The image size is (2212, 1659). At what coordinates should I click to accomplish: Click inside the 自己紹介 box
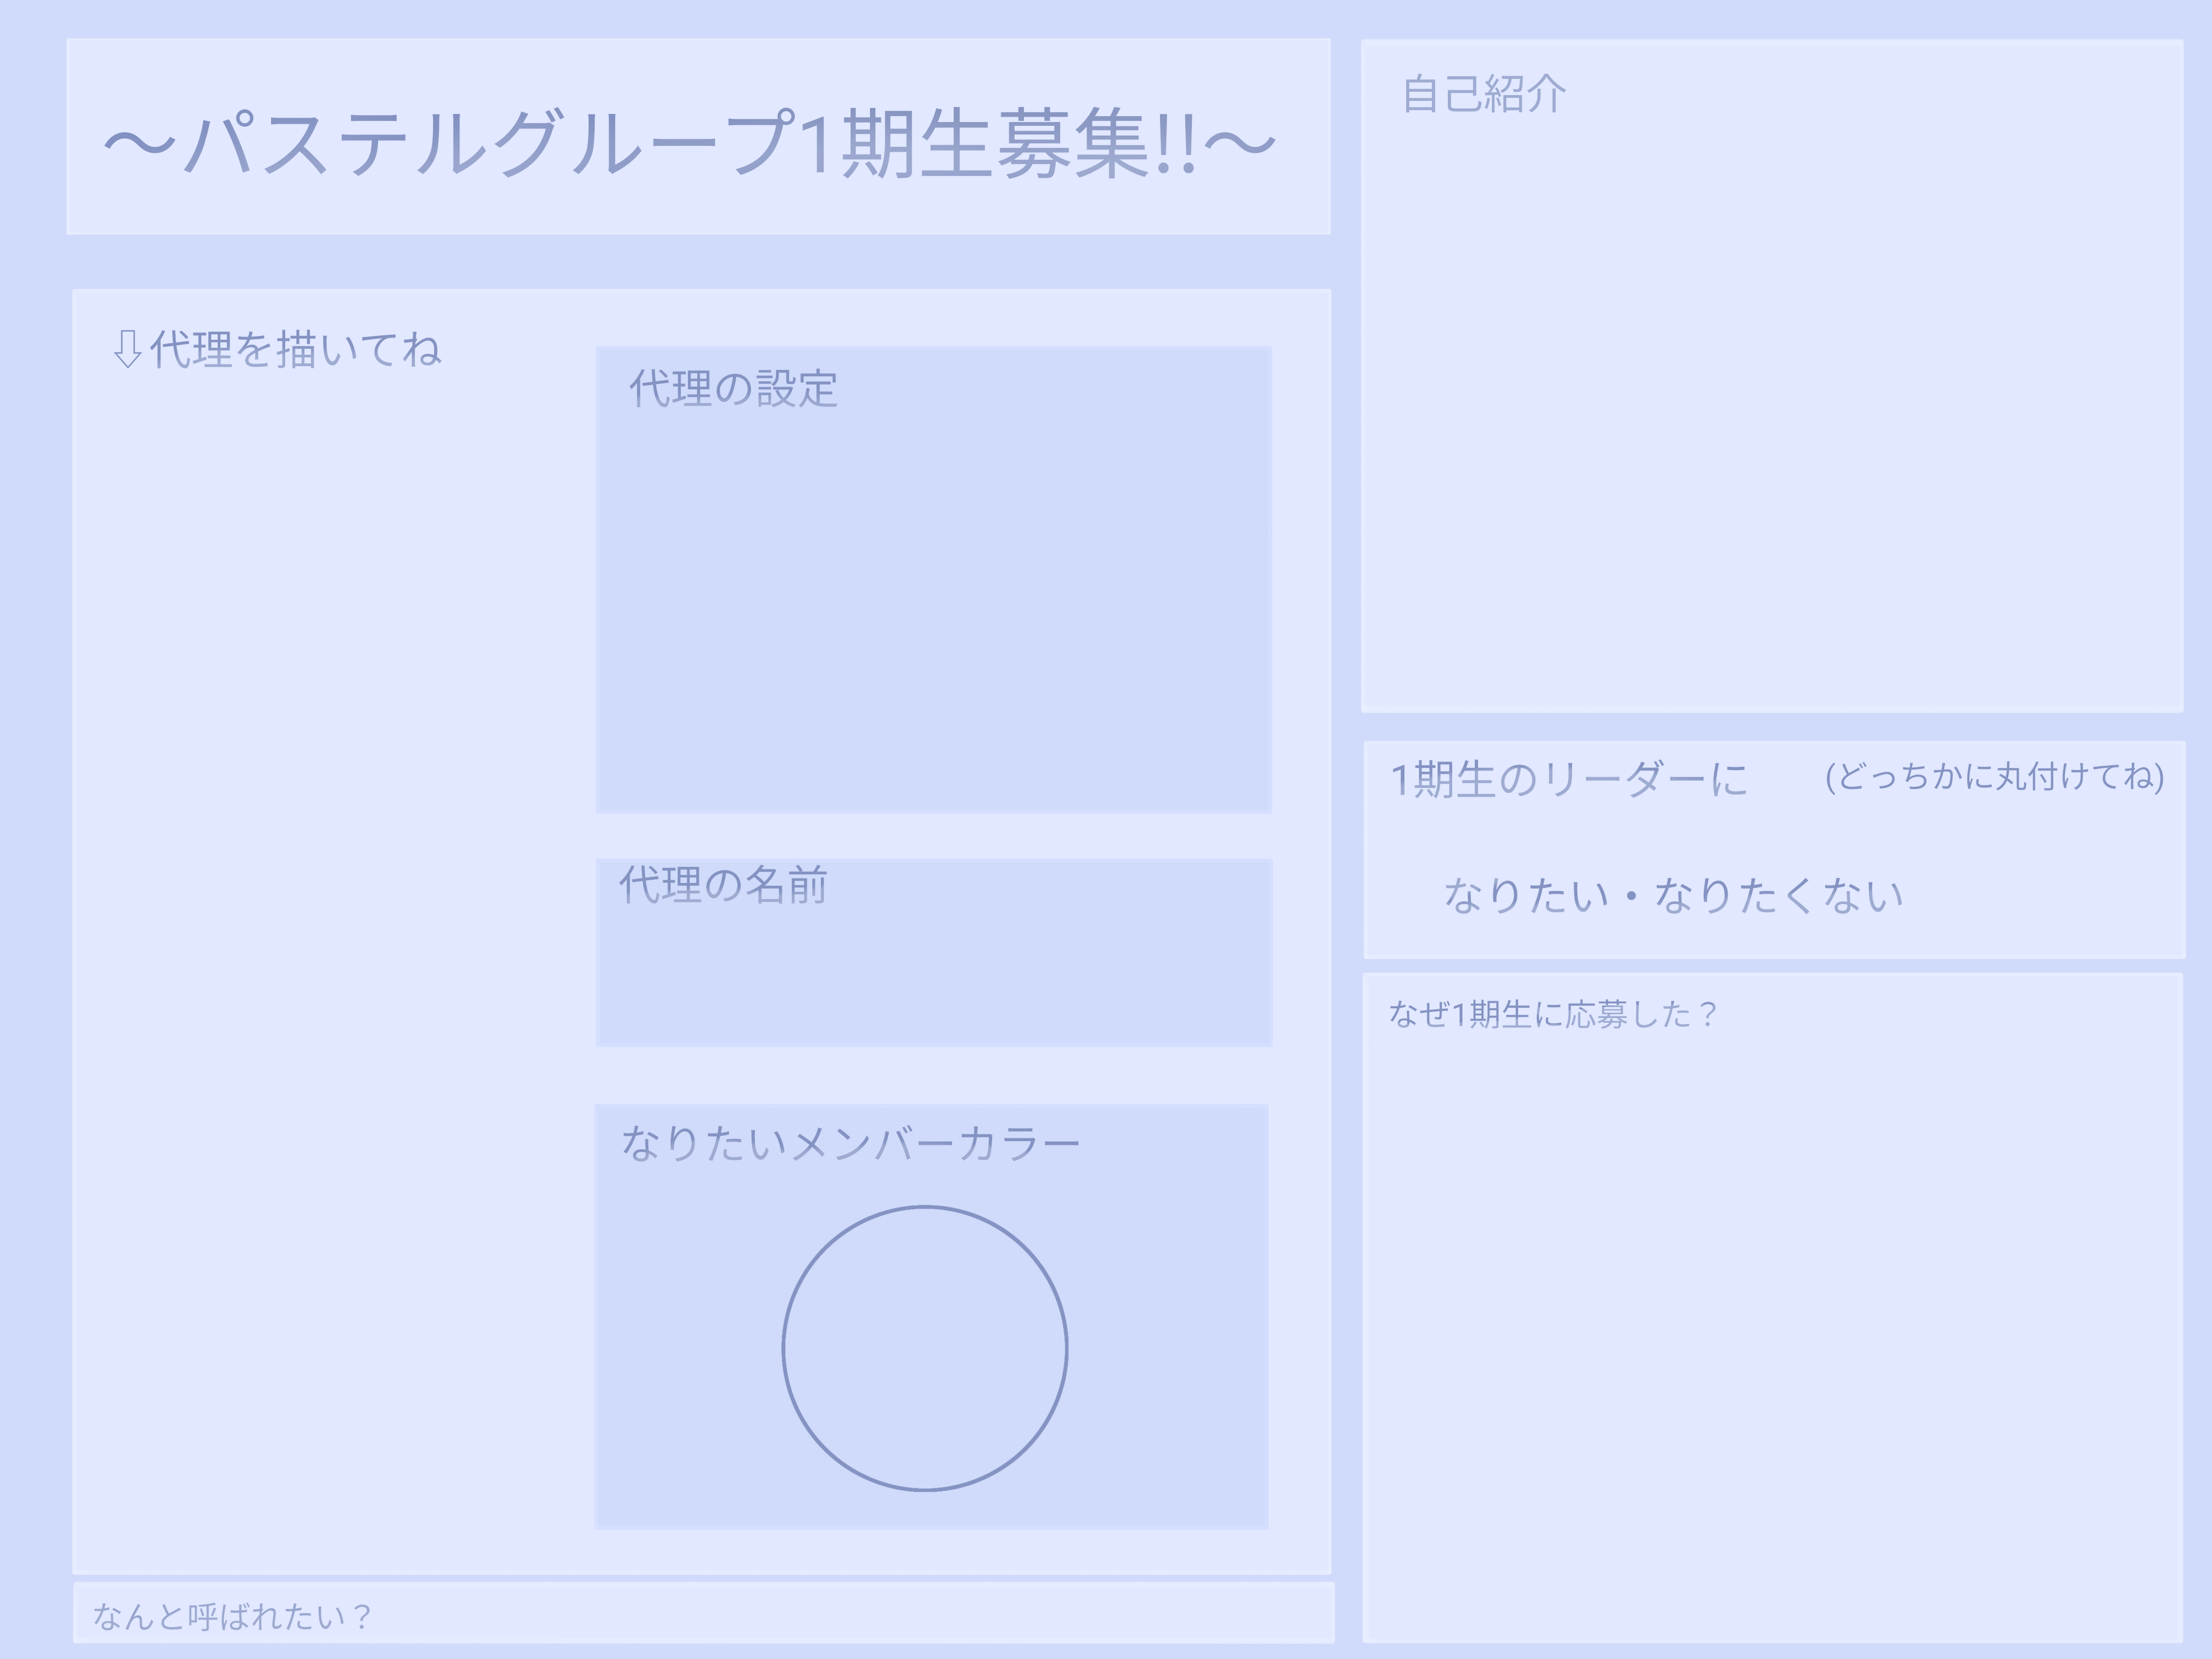coord(1772,400)
